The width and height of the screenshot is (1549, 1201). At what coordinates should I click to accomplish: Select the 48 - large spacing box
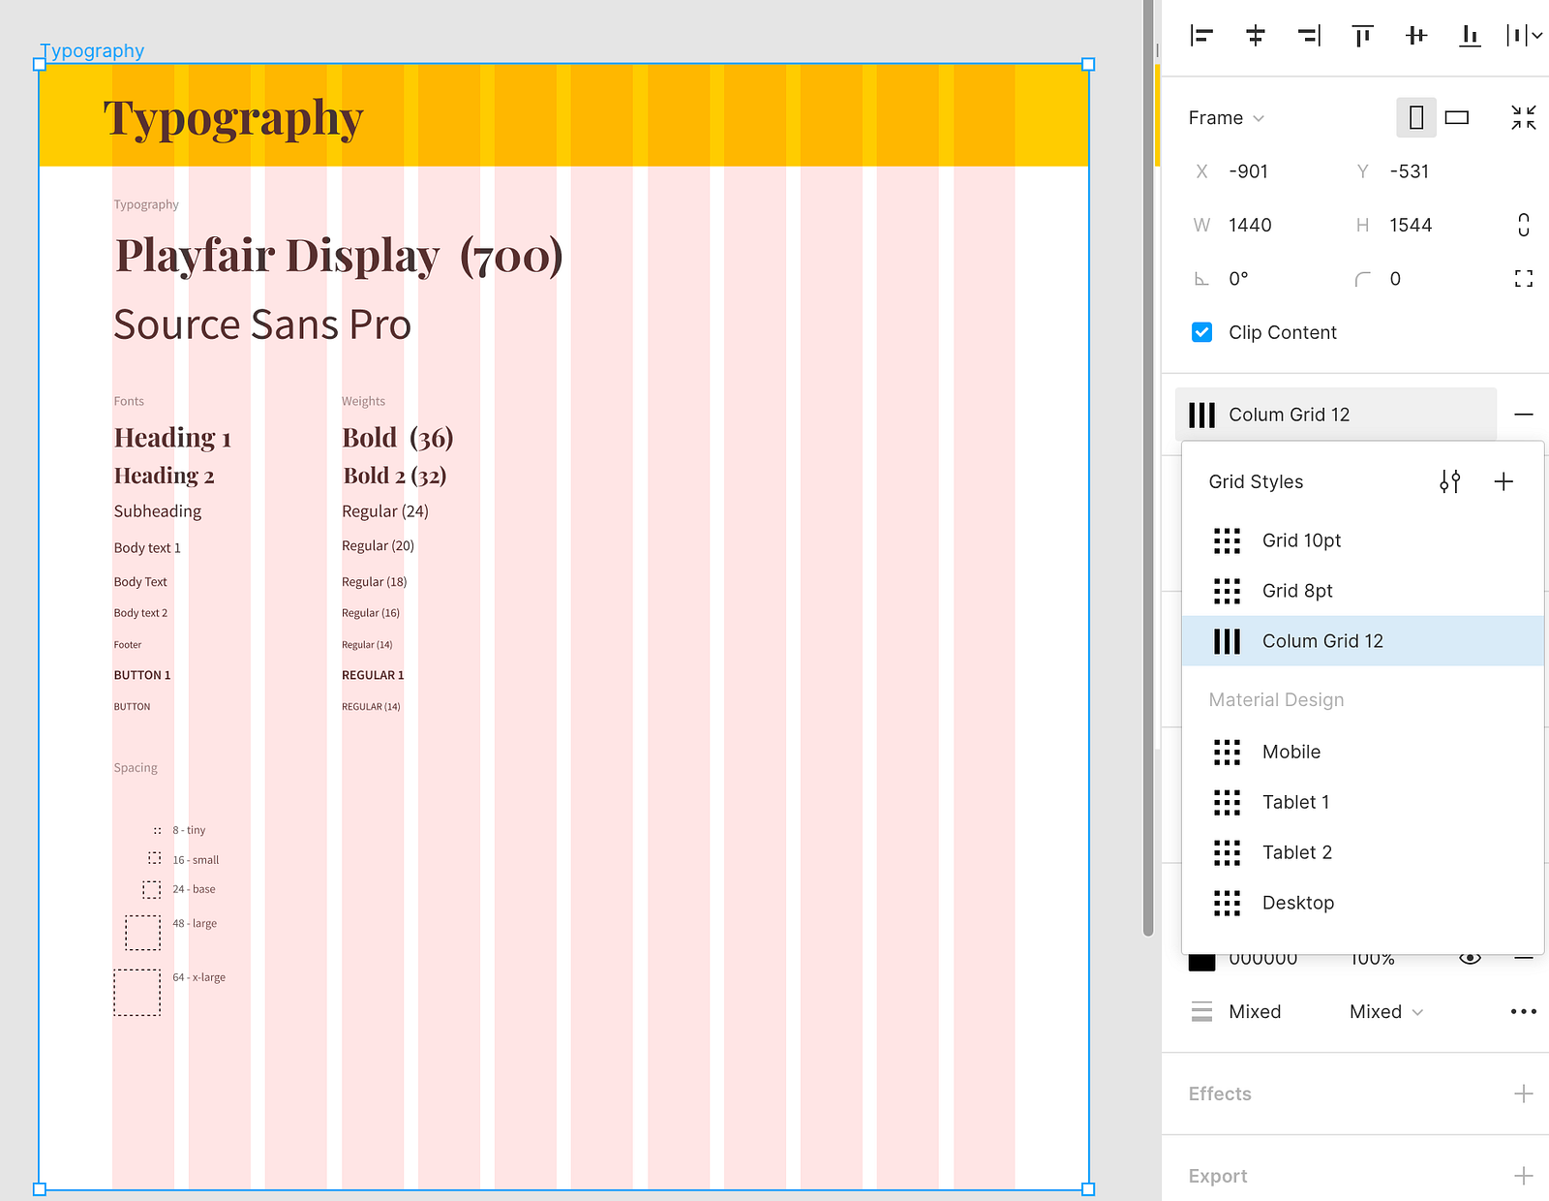point(143,933)
